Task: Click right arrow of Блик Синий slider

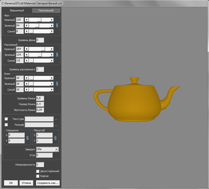Action: tap(52, 89)
